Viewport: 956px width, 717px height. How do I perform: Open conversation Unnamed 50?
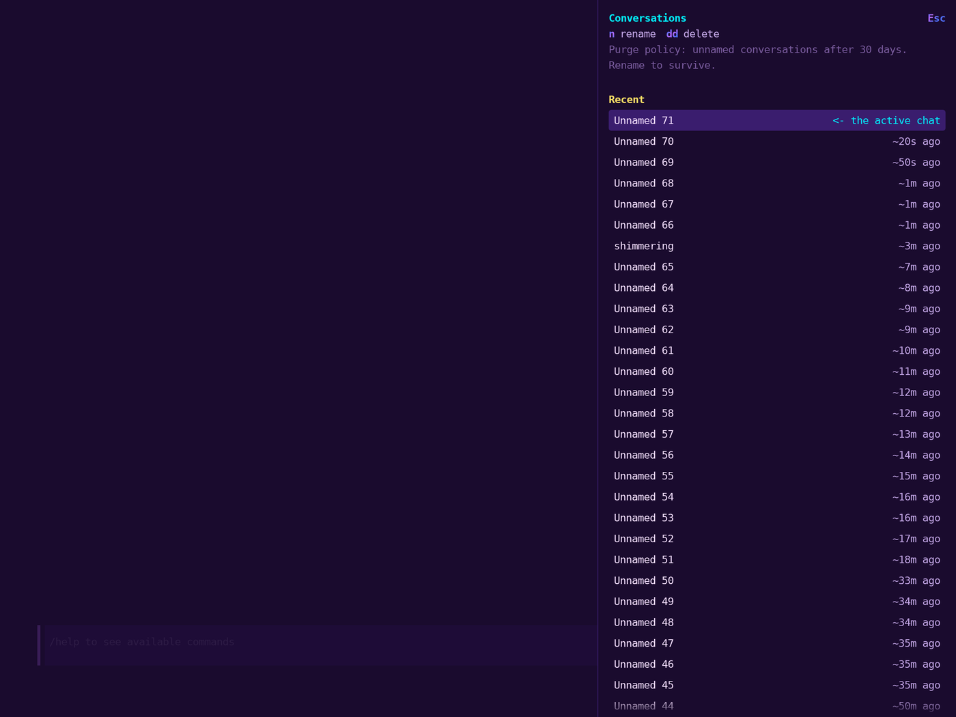coord(777,580)
